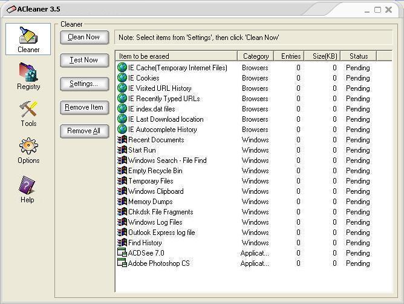Viewport: 404px width, 304px height.
Task: Select the Empty Recycle Bin entry
Action: (x=155, y=171)
